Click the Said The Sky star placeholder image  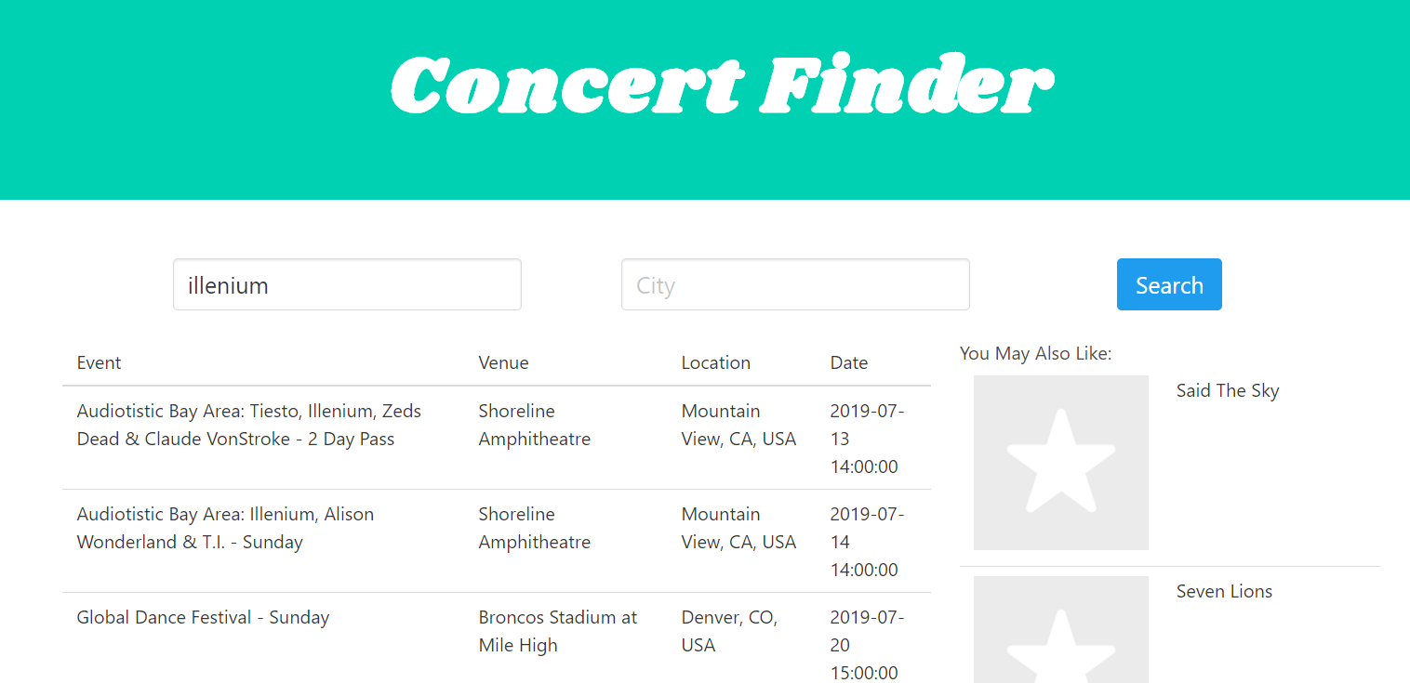click(1060, 463)
